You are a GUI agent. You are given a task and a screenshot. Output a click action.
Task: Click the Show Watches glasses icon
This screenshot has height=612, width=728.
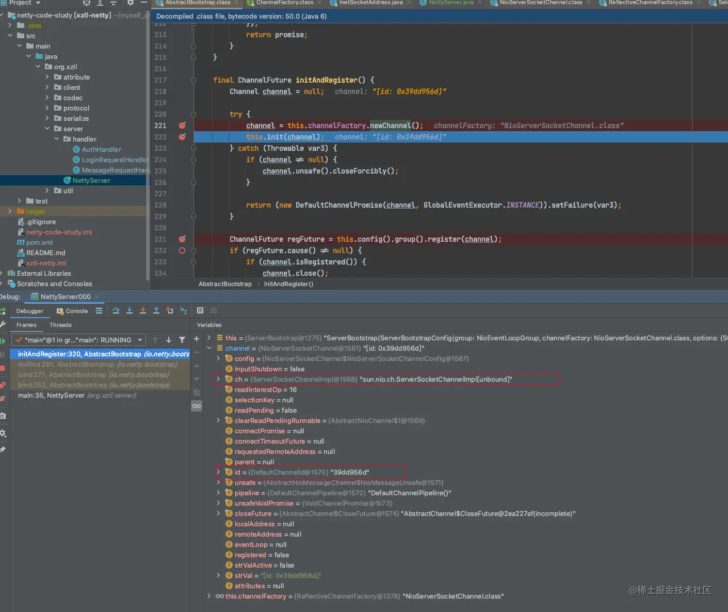click(x=197, y=406)
